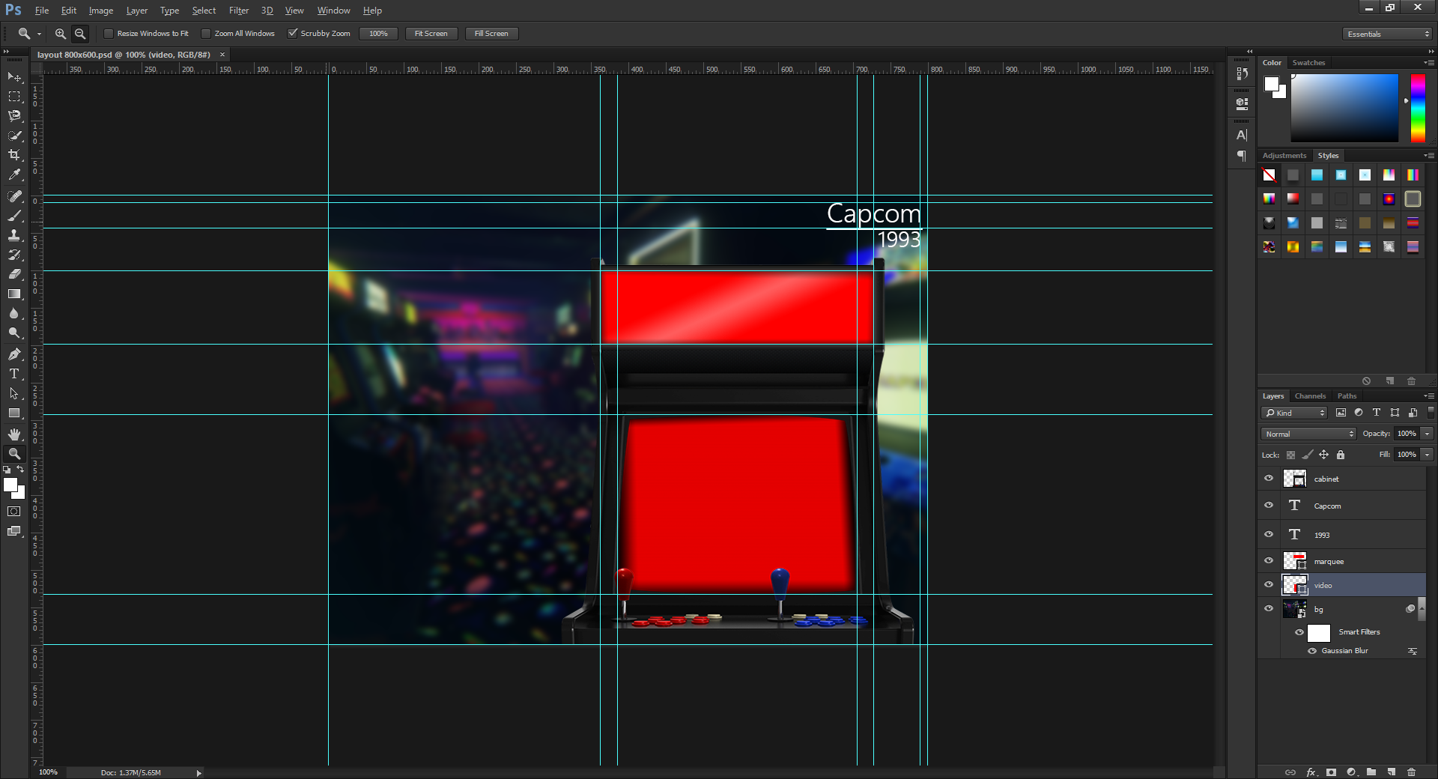This screenshot has width=1438, height=779.
Task: Switch to the Channels tab
Action: coord(1310,396)
